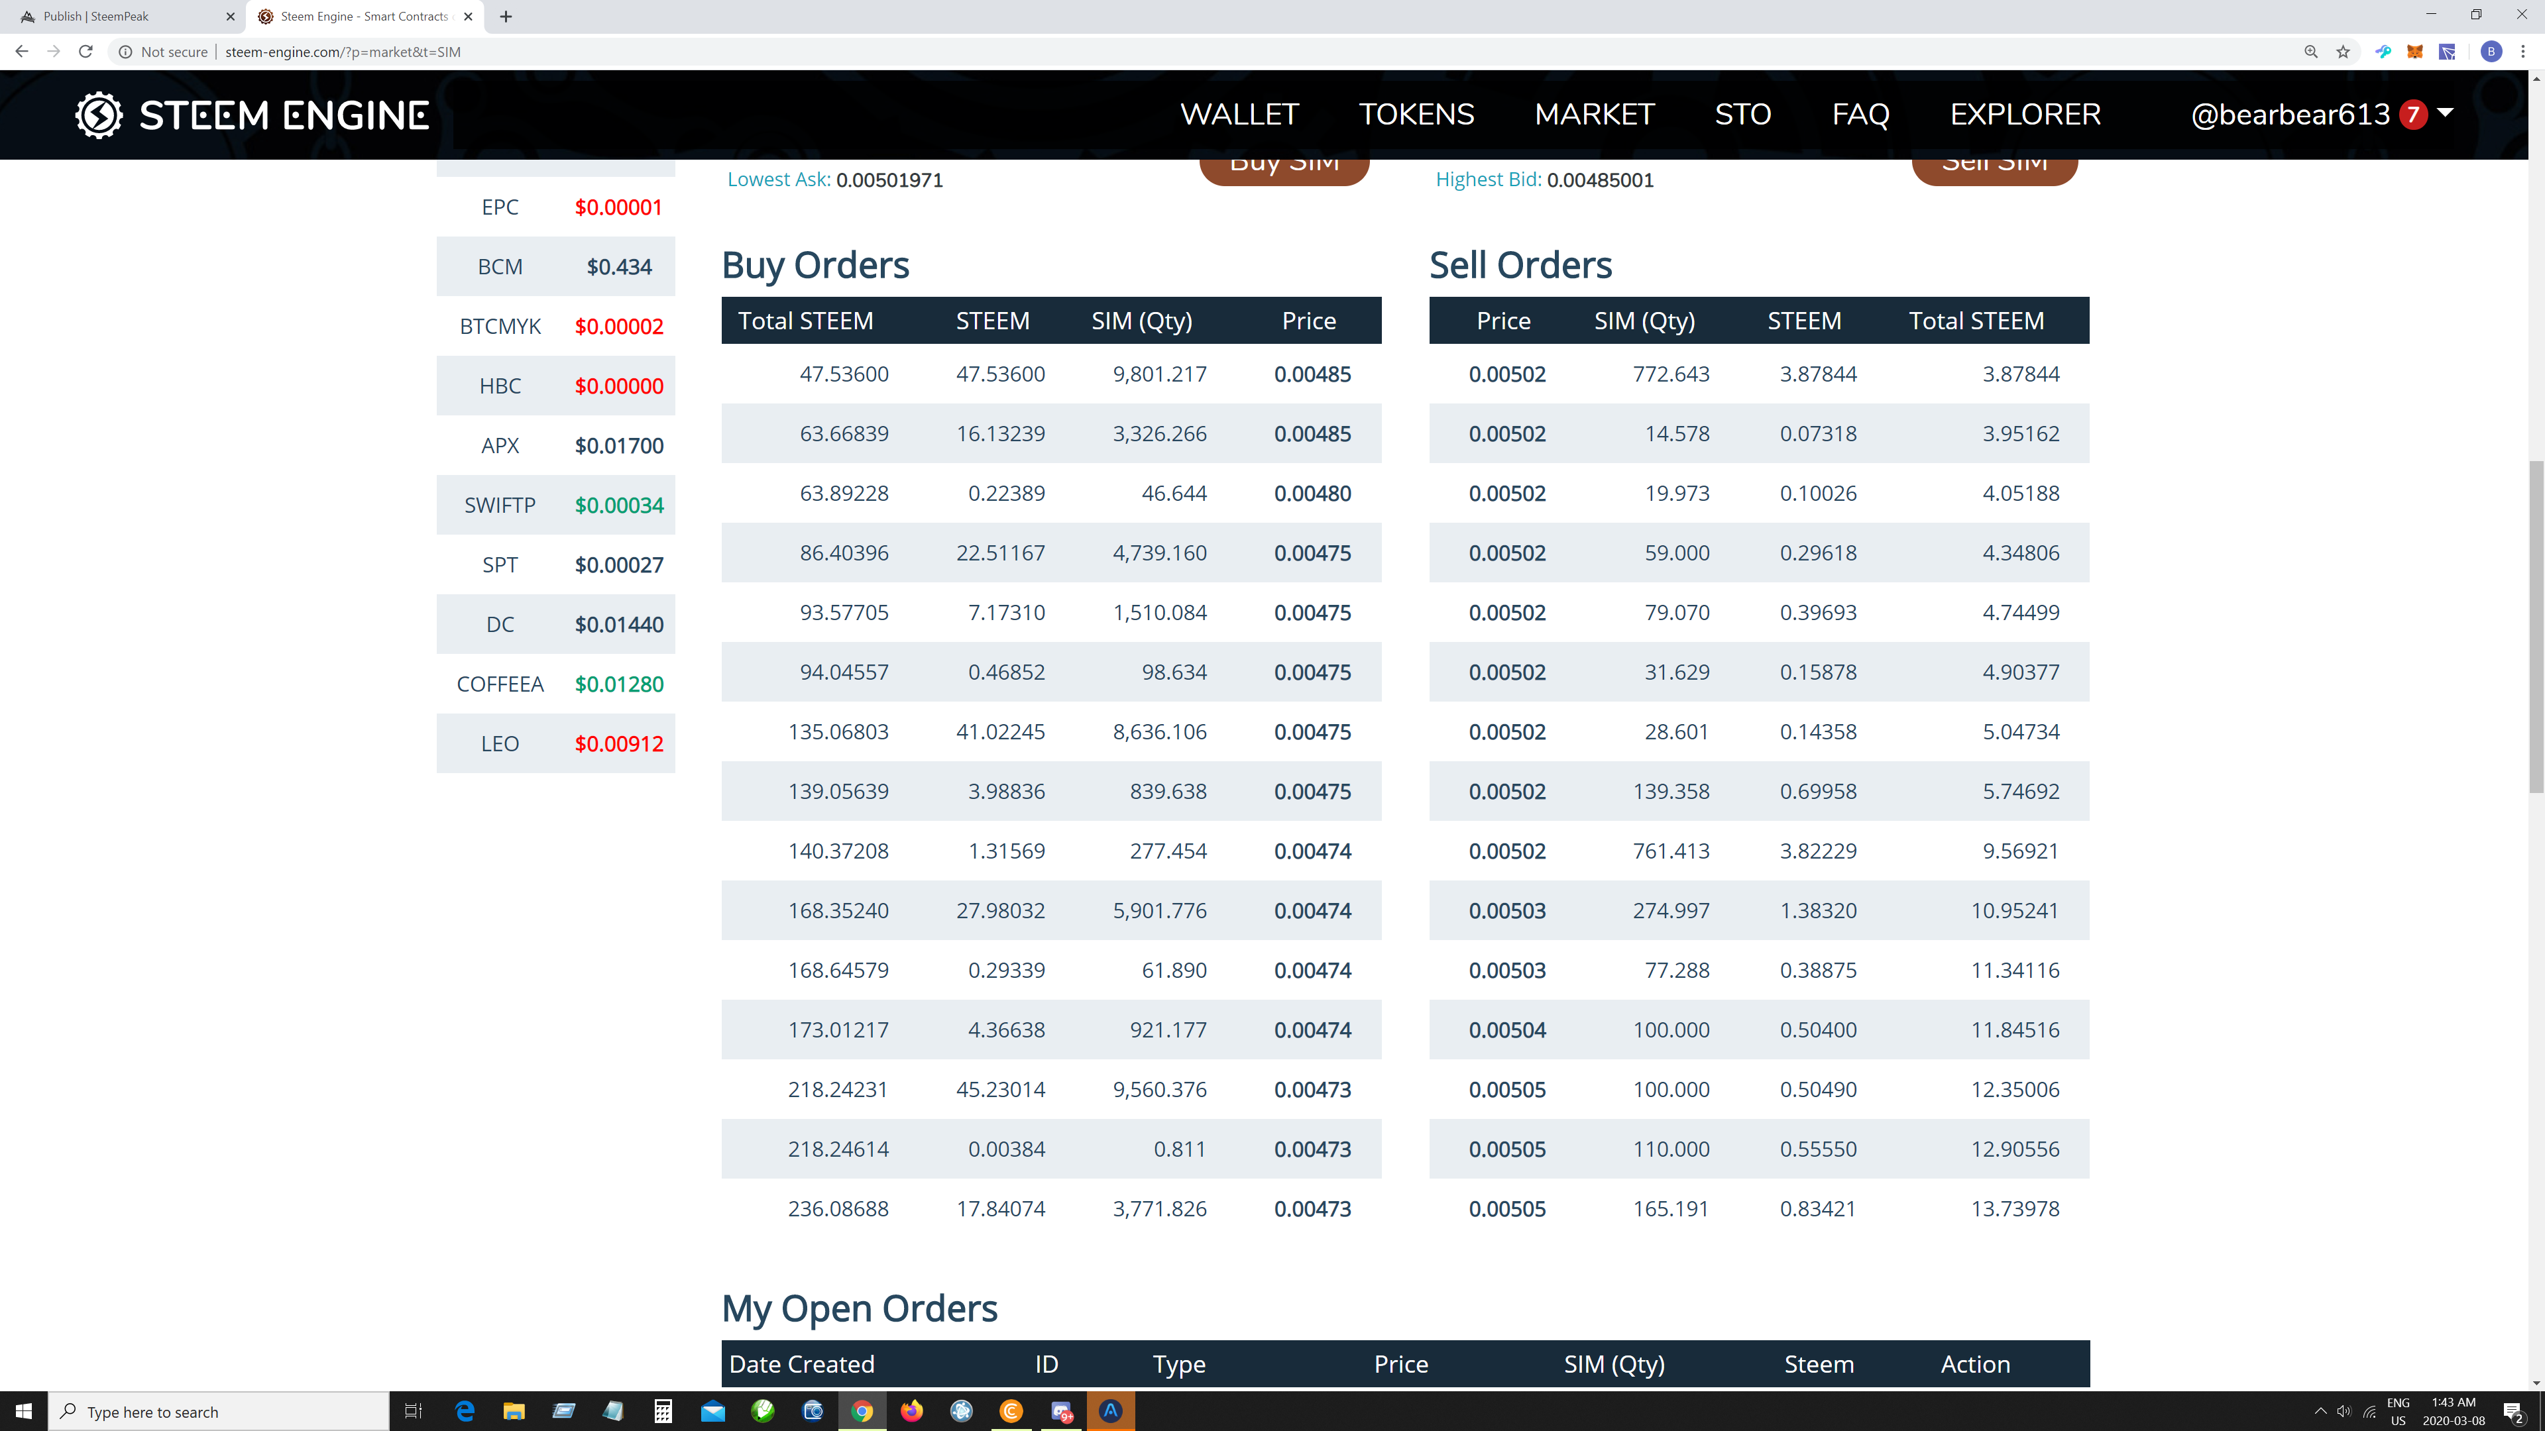Open the Steem Keychain key extension
2545x1431 pixels.
2382,52
